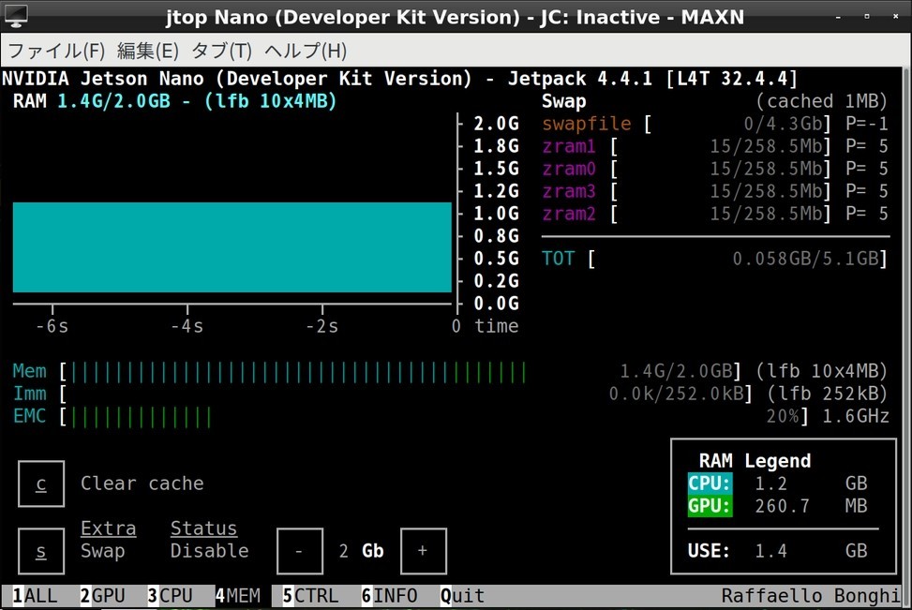The width and height of the screenshot is (912, 610).
Task: Click the NVIDIA Jetson Nano header line
Action: (399, 79)
